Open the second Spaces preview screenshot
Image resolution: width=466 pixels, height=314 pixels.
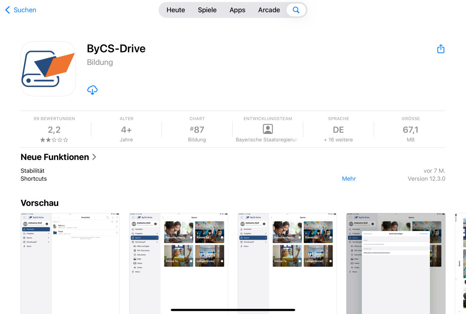(x=179, y=262)
